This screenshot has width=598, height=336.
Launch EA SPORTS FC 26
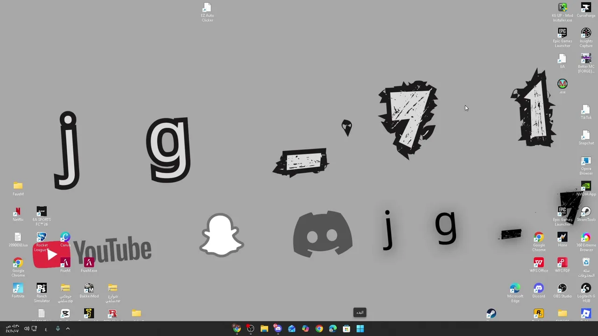pos(42,216)
